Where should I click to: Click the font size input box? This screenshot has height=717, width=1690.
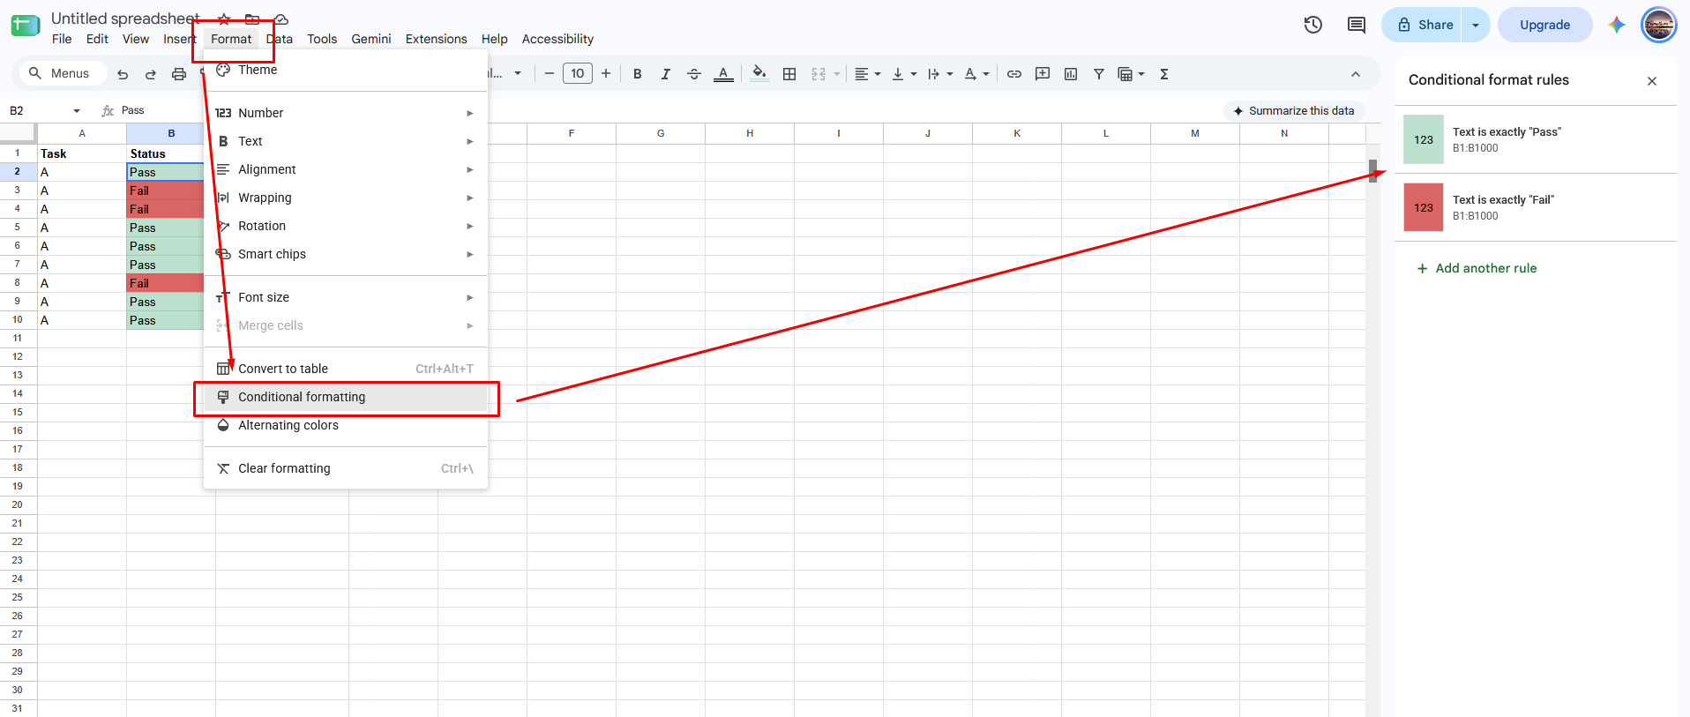pyautogui.click(x=578, y=73)
